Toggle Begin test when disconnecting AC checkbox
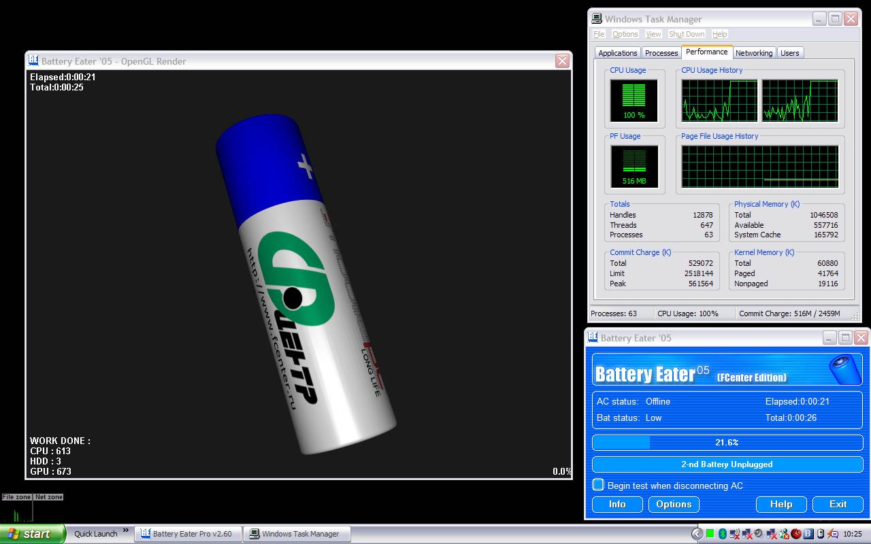This screenshot has width=871, height=544. pos(598,485)
